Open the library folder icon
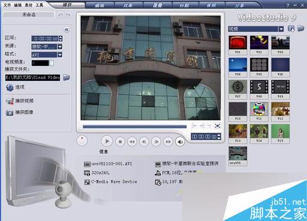This screenshot has height=221, width=307. point(300,29)
